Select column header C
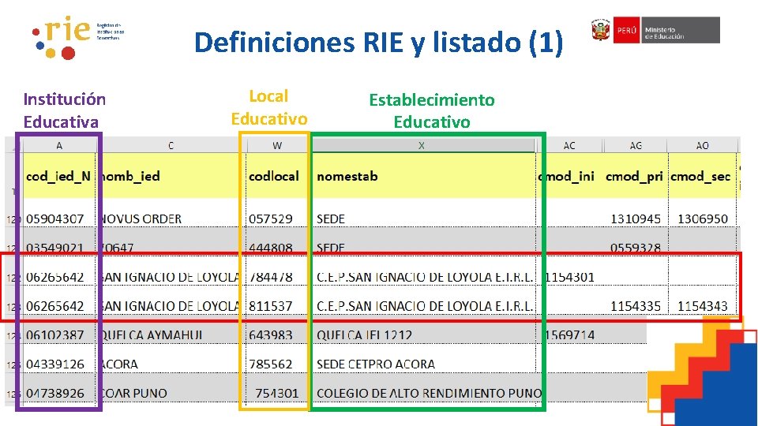Screen dimensions: 758x426 pyautogui.click(x=171, y=145)
